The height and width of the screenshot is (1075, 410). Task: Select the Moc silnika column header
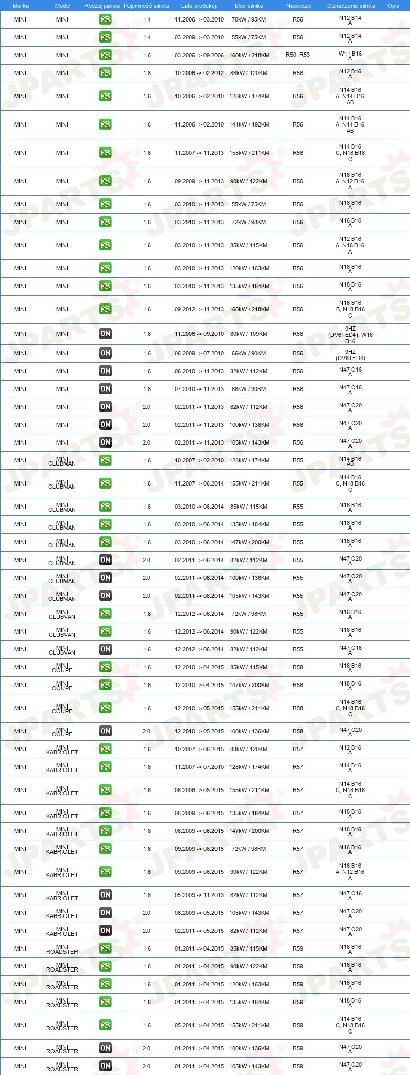(249, 6)
